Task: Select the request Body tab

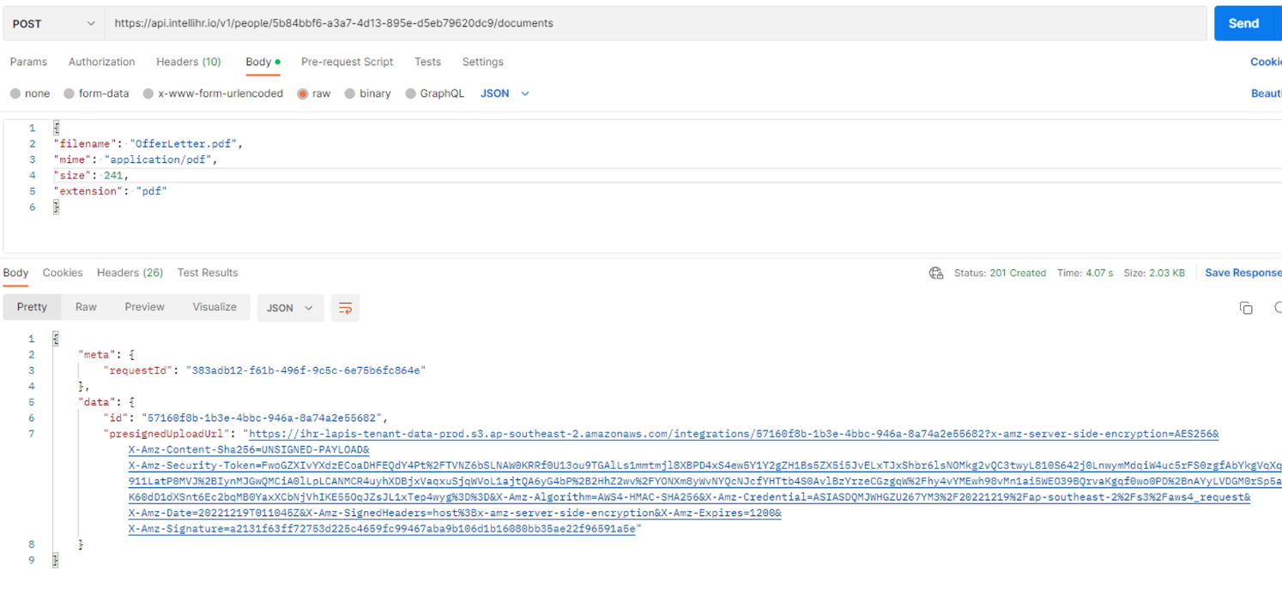Action: click(x=263, y=62)
